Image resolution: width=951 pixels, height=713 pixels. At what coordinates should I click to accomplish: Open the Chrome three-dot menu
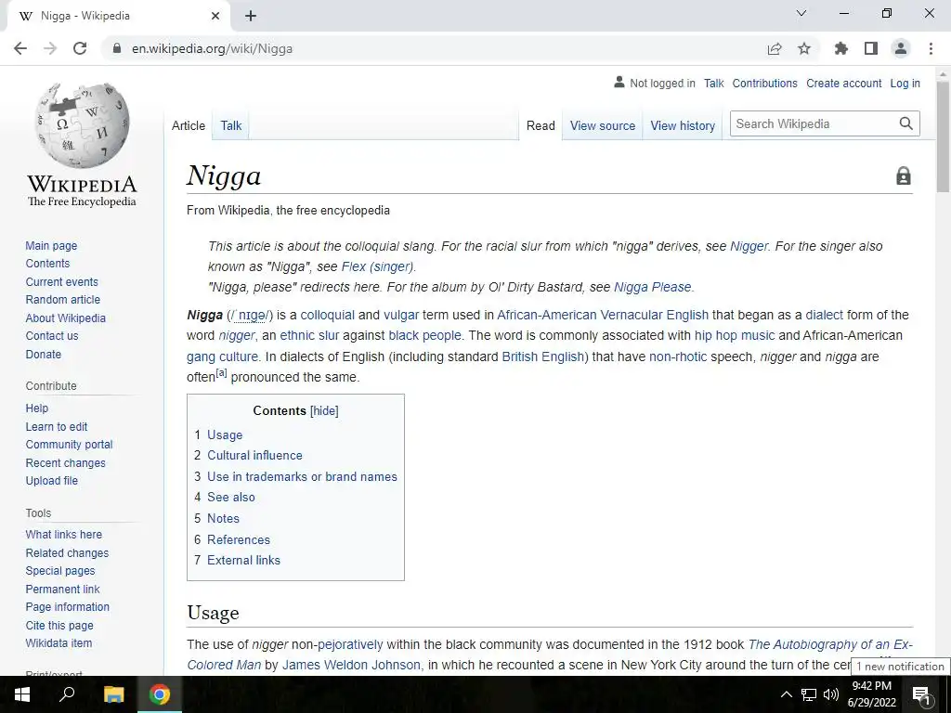point(931,48)
